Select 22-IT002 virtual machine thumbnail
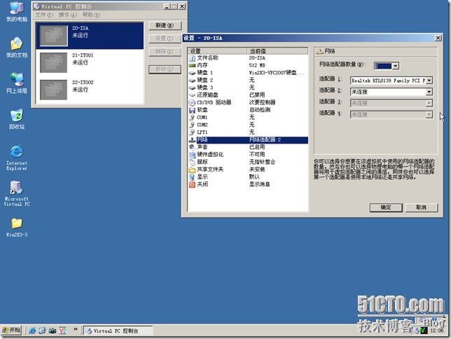This screenshot has height=339, width=451. pyautogui.click(x=54, y=90)
